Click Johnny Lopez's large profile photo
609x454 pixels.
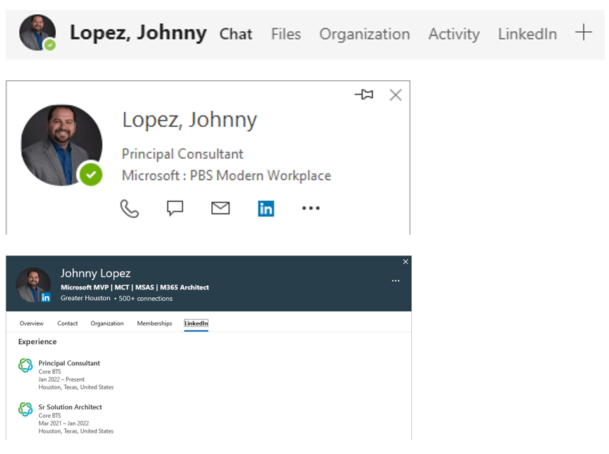[62, 145]
